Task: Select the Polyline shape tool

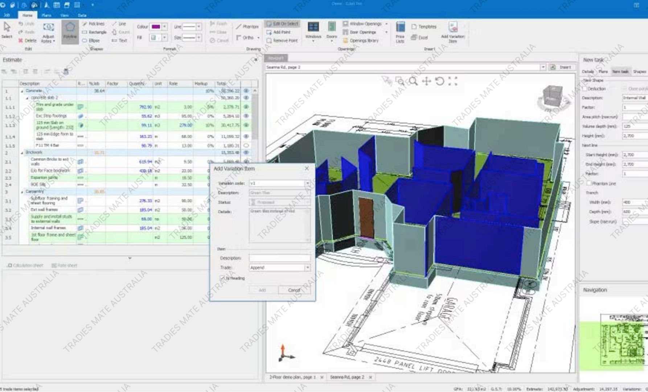Action: pyautogui.click(x=70, y=30)
